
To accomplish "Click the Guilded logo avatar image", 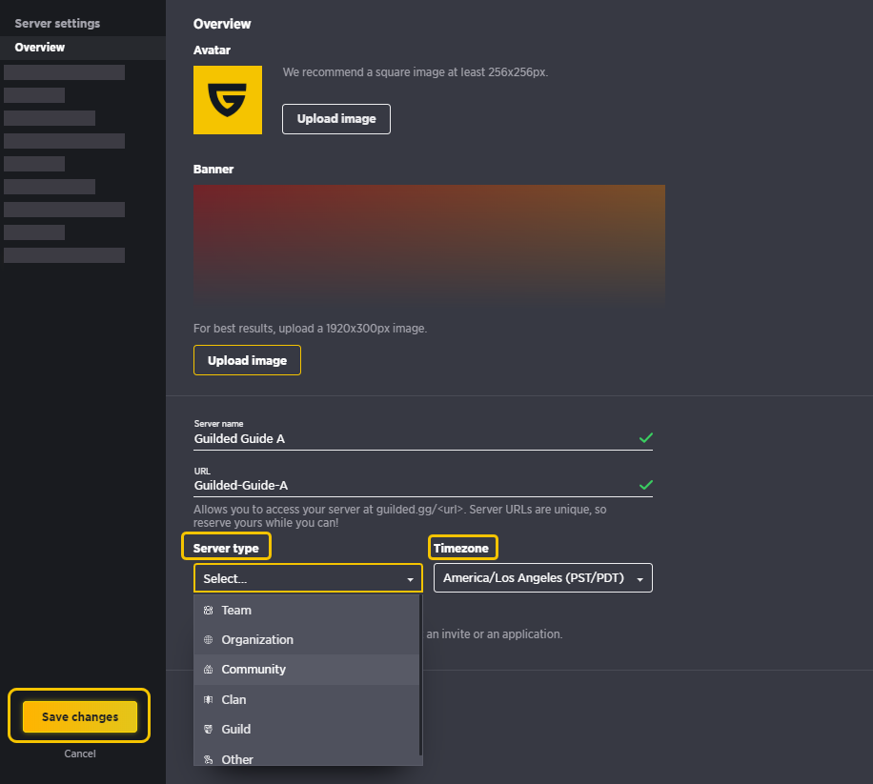I will (x=228, y=100).
